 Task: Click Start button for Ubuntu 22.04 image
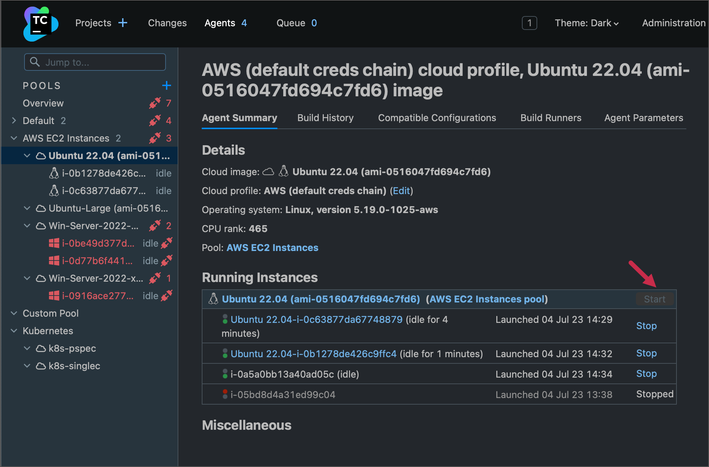pos(655,299)
